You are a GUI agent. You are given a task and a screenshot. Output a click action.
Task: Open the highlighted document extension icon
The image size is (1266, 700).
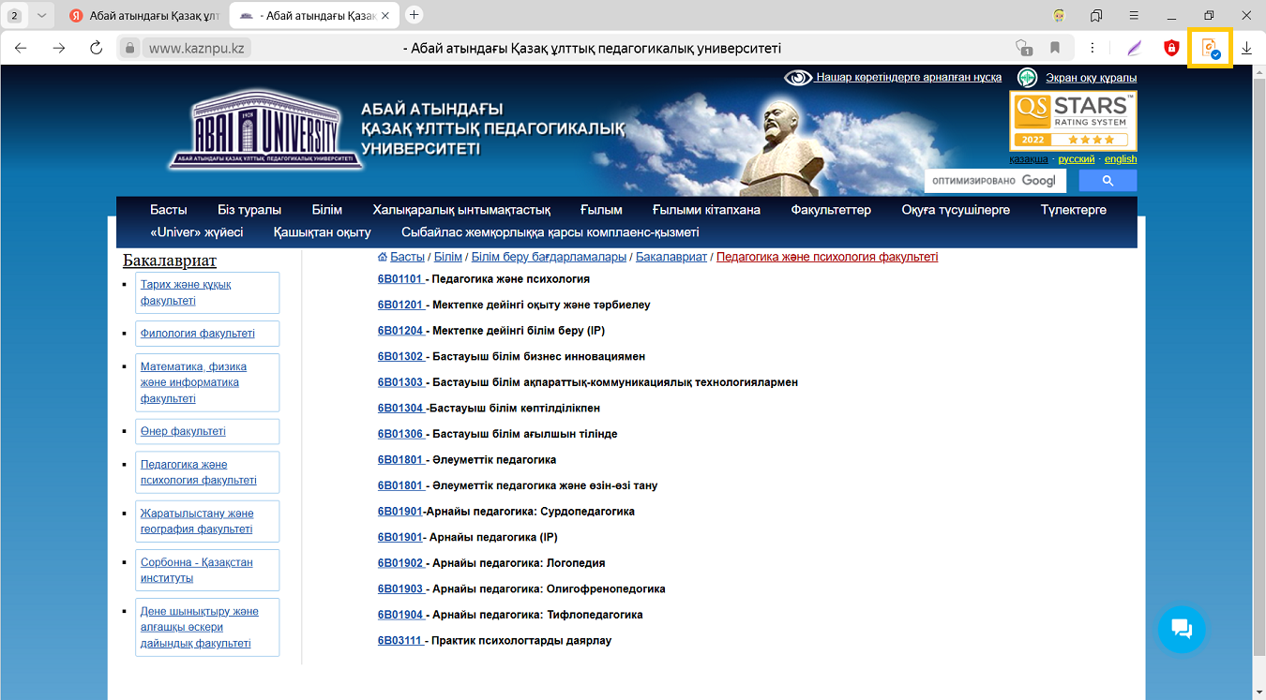point(1210,48)
